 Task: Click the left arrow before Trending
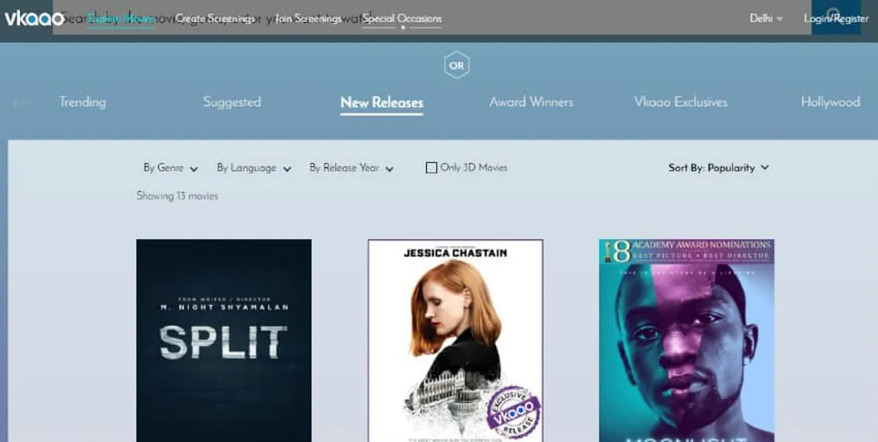pyautogui.click(x=21, y=103)
